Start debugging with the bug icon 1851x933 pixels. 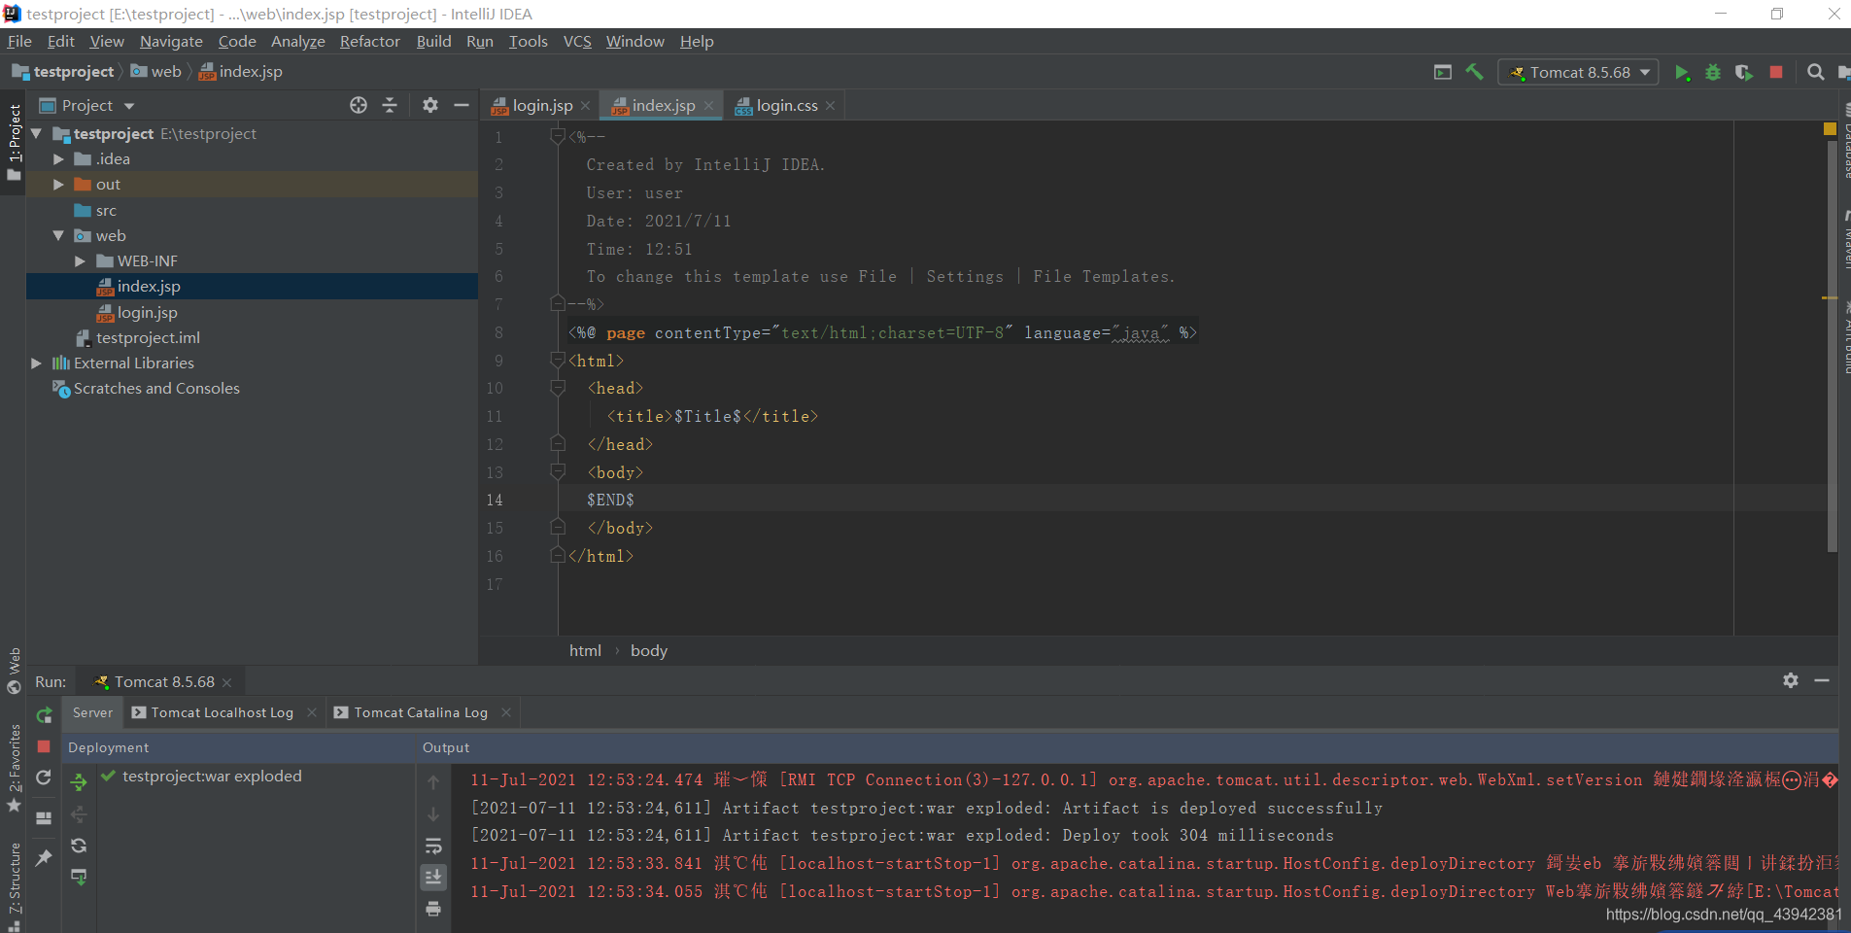[1713, 73]
